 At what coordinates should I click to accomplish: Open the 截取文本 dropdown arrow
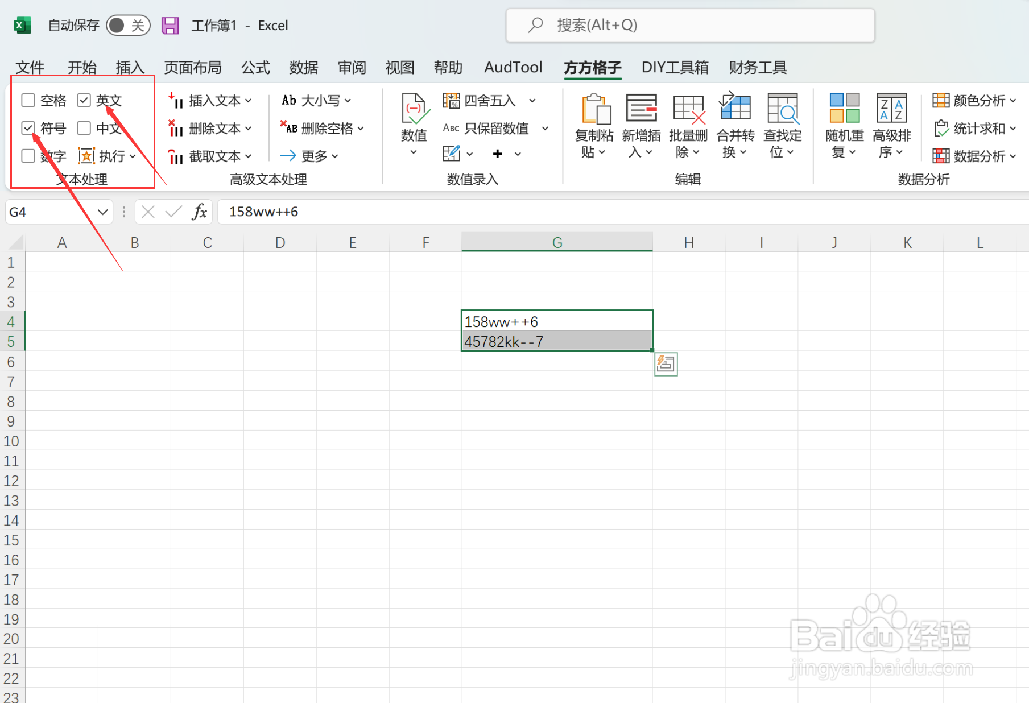pos(249,156)
